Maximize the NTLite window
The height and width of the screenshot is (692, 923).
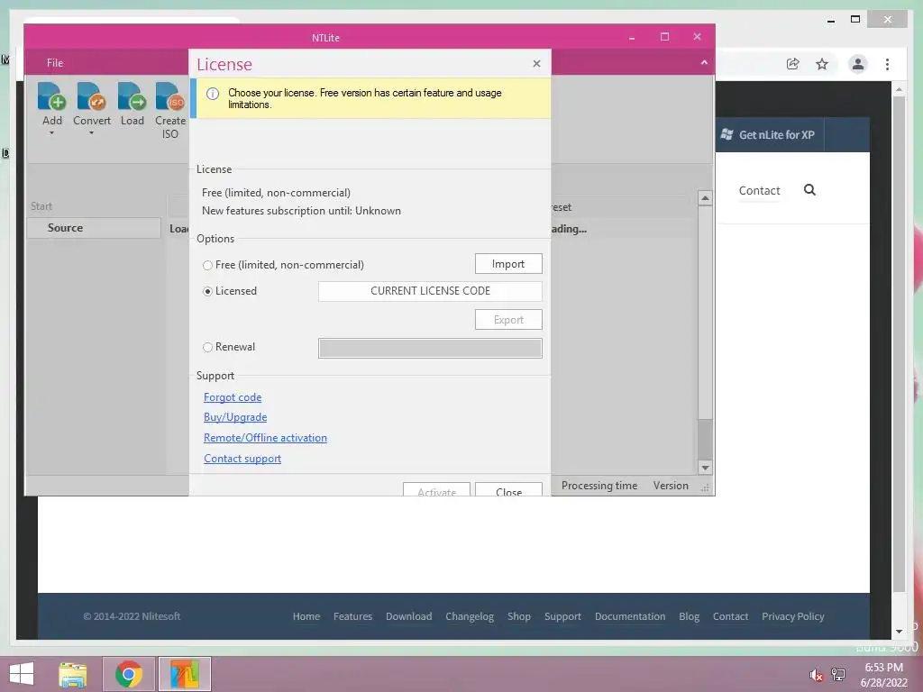pyautogui.click(x=664, y=36)
